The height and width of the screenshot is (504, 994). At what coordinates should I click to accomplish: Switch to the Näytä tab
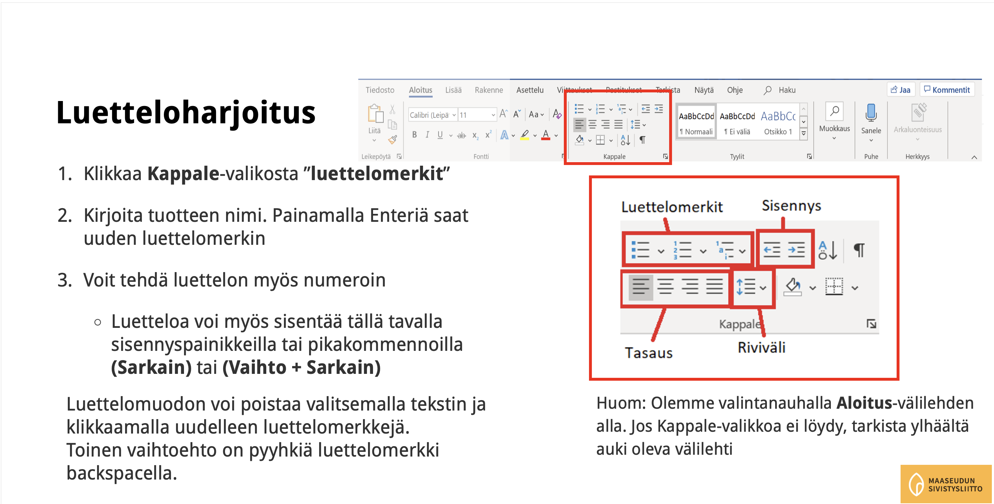704,90
